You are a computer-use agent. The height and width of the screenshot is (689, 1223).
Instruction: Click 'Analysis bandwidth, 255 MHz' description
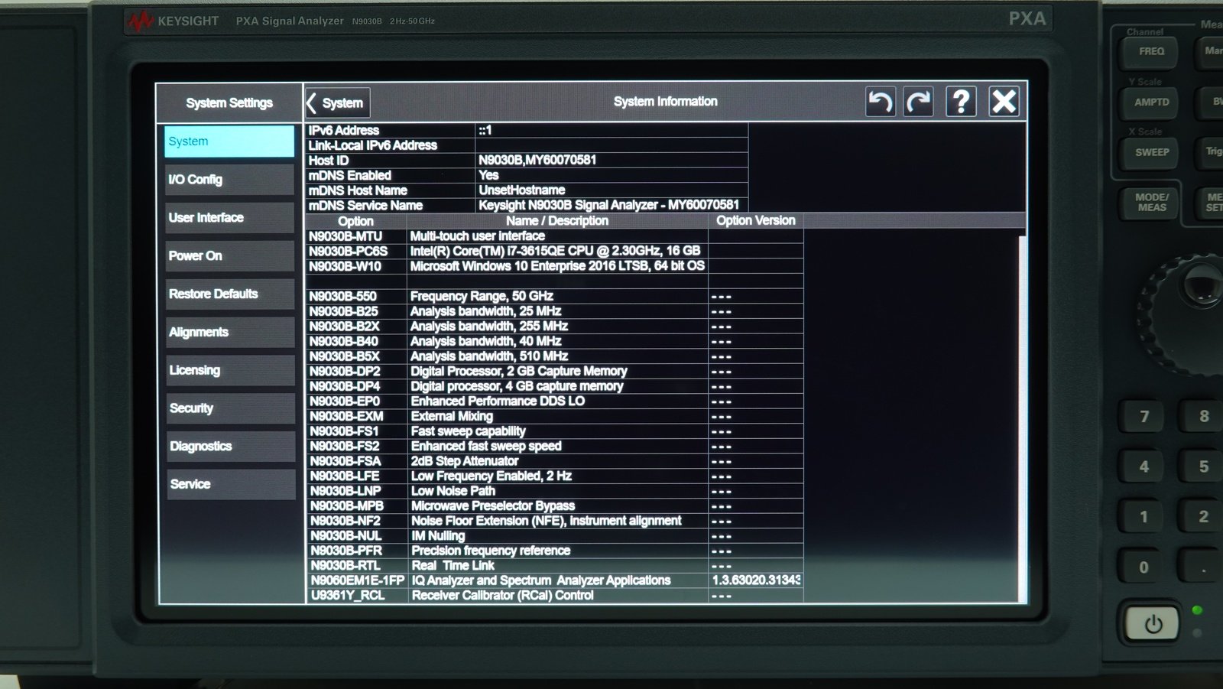pos(489,326)
